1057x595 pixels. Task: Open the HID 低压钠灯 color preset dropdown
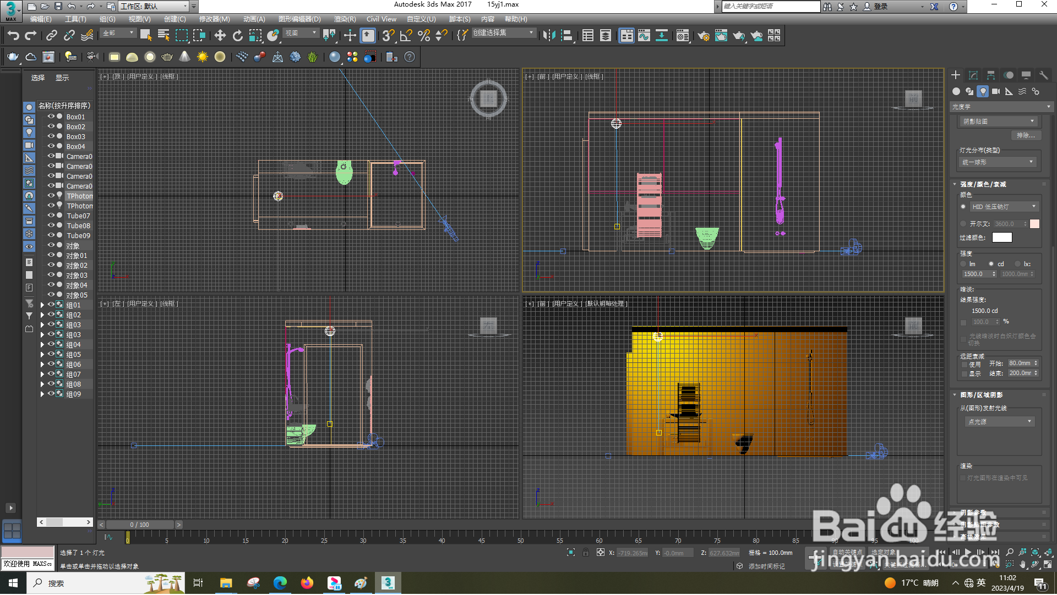(x=1004, y=207)
